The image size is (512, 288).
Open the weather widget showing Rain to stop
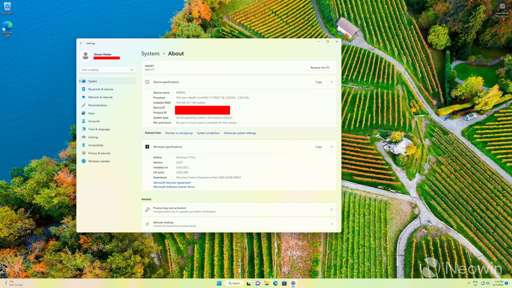[x=13, y=283]
